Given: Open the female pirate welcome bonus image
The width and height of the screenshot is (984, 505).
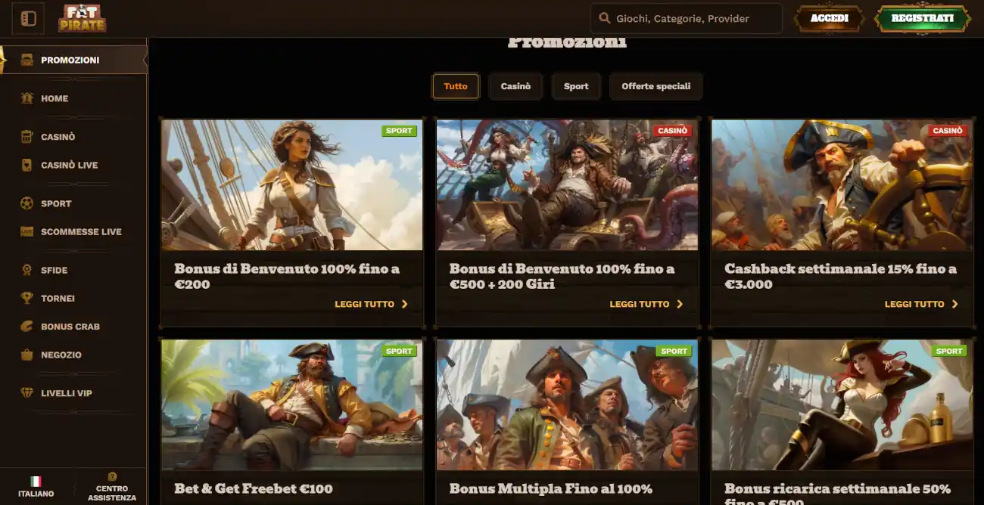Looking at the screenshot, I should click(292, 185).
